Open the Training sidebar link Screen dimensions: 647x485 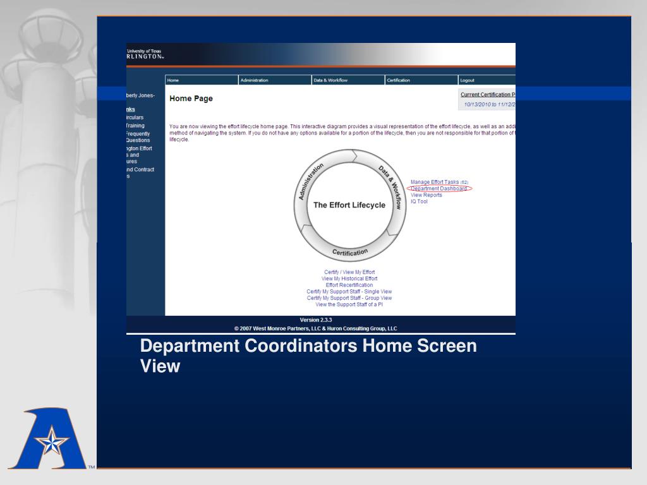click(135, 126)
